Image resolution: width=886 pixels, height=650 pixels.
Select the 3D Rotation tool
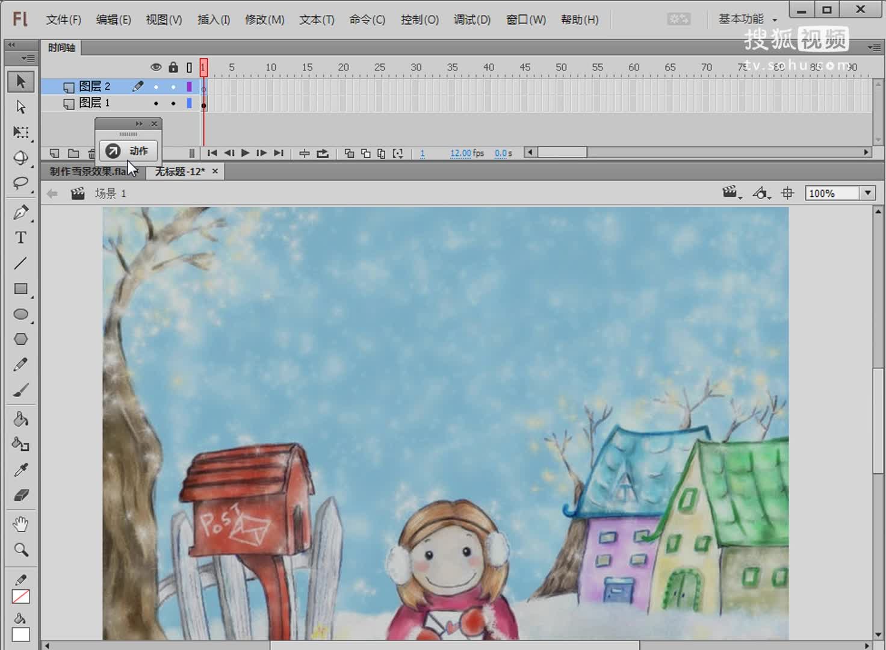point(20,158)
